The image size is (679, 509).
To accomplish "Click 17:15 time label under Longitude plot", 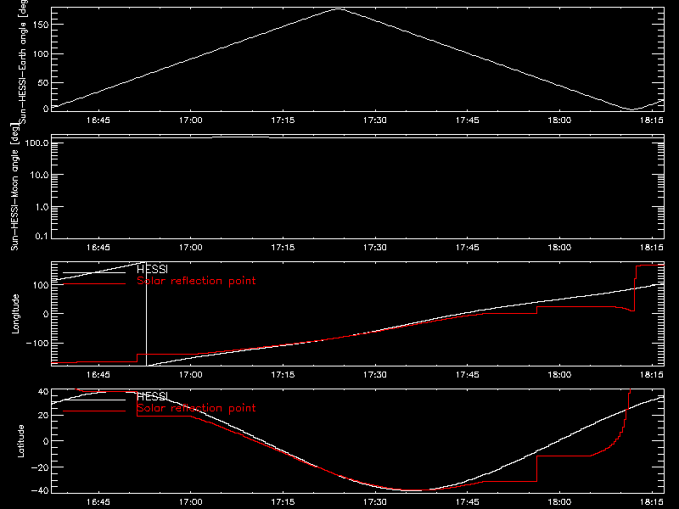I will click(x=283, y=375).
